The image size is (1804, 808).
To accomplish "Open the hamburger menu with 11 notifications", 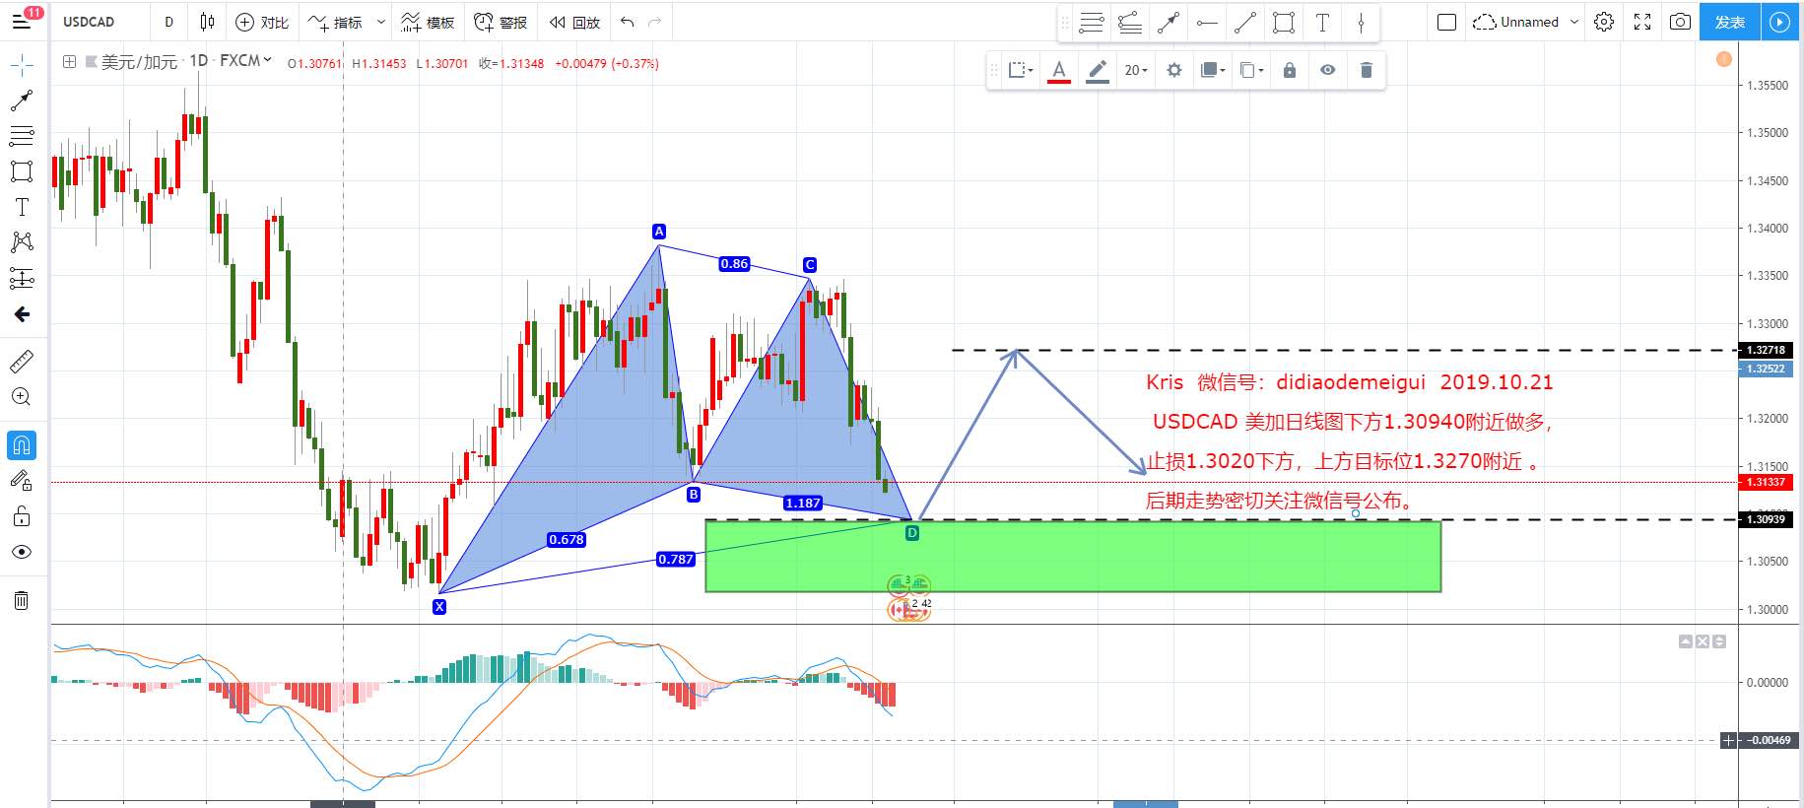I will click(x=22, y=21).
